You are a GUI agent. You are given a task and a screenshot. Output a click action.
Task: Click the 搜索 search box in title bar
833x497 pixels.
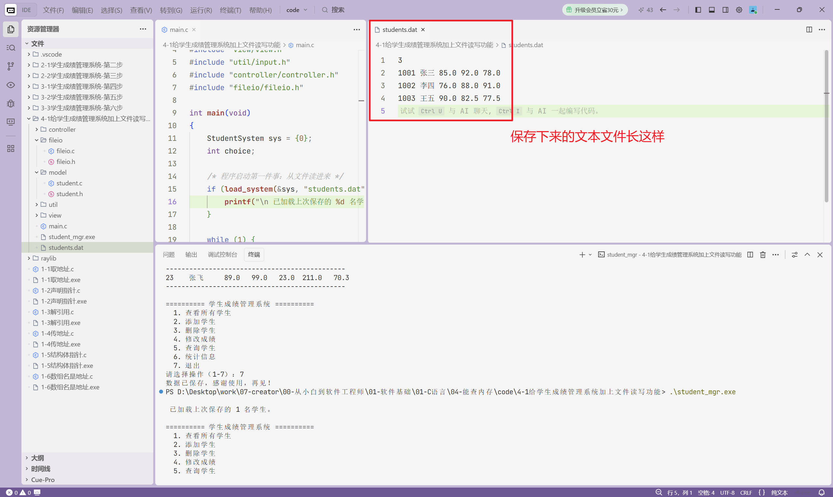334,10
